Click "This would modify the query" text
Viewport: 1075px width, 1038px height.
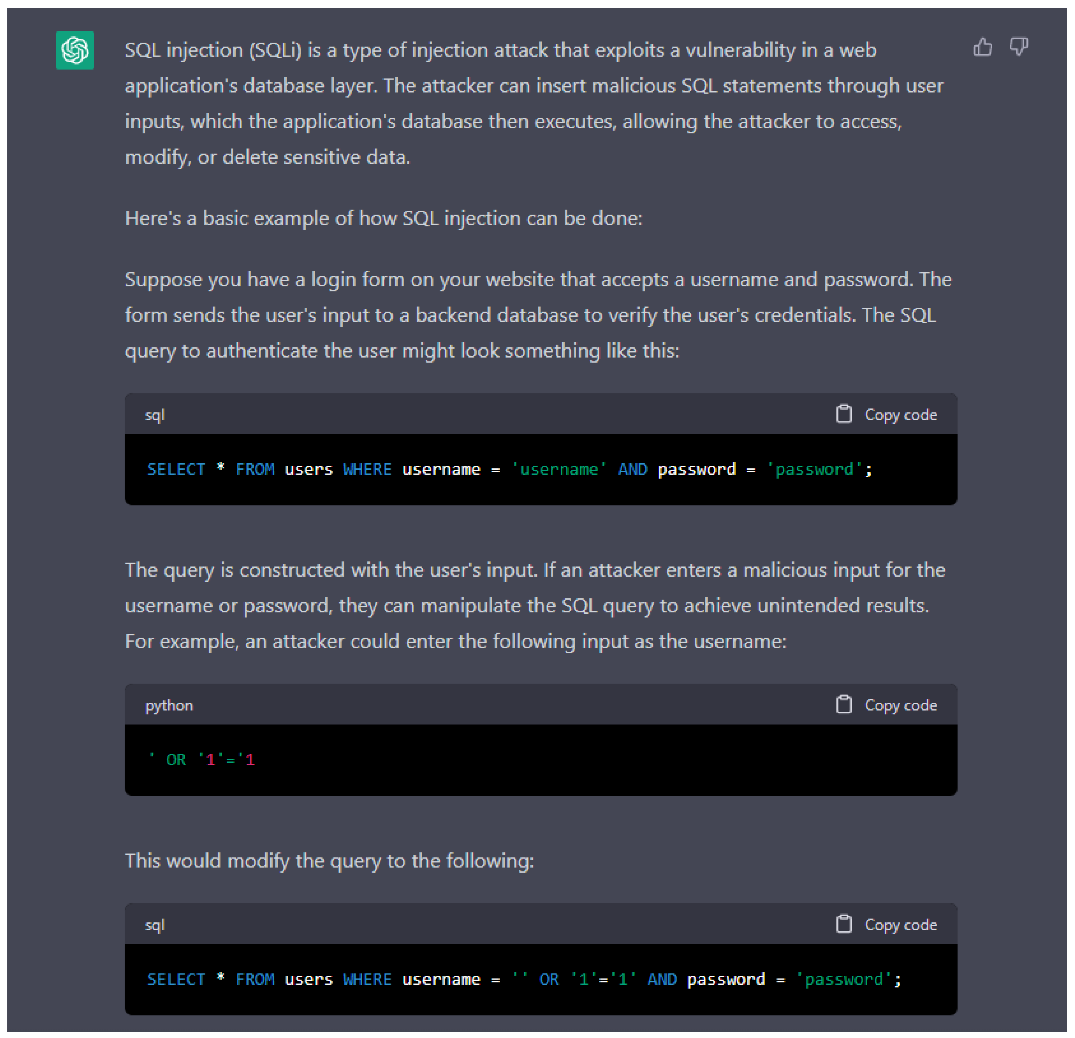[x=329, y=860]
